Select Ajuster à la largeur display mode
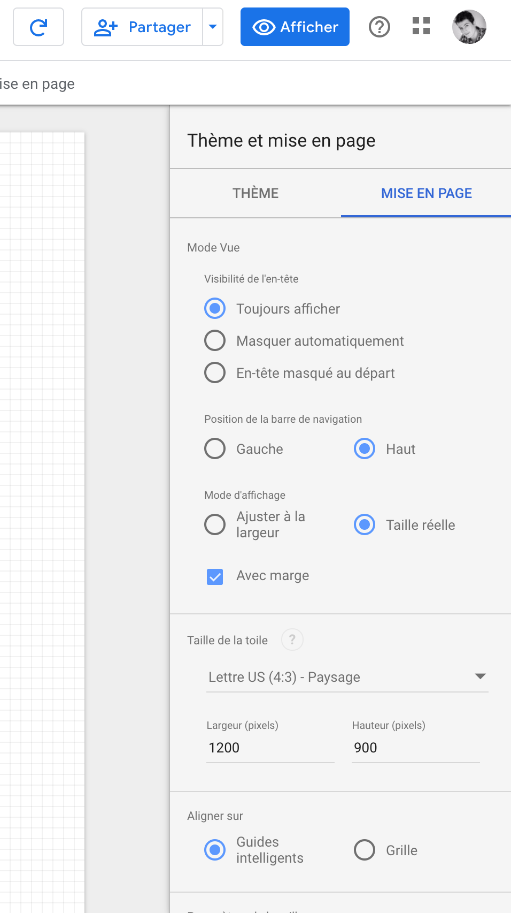511x913 pixels. tap(215, 524)
